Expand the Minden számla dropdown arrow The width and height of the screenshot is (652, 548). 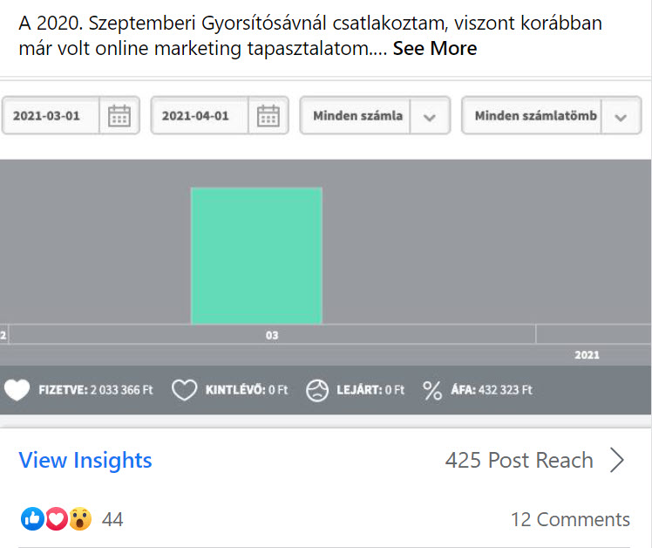430,116
